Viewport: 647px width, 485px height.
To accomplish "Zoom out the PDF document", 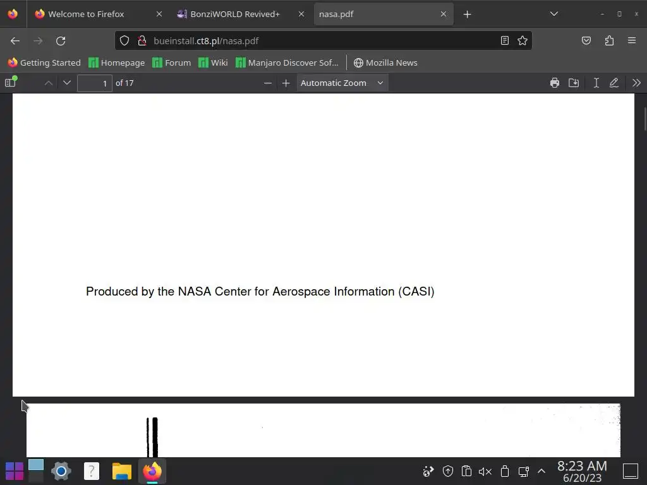I will coord(267,83).
